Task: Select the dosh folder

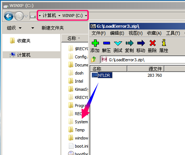Action: click(x=76, y=73)
